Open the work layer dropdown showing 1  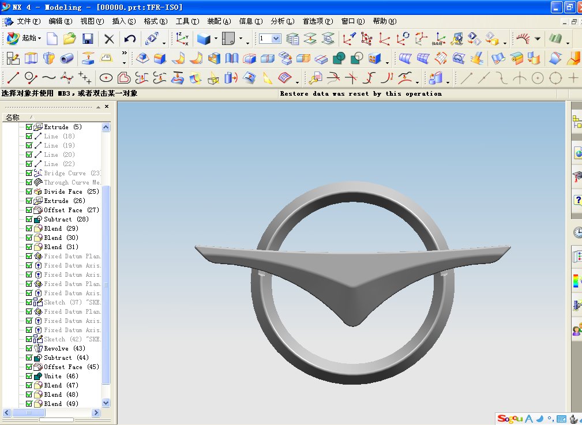pos(276,39)
